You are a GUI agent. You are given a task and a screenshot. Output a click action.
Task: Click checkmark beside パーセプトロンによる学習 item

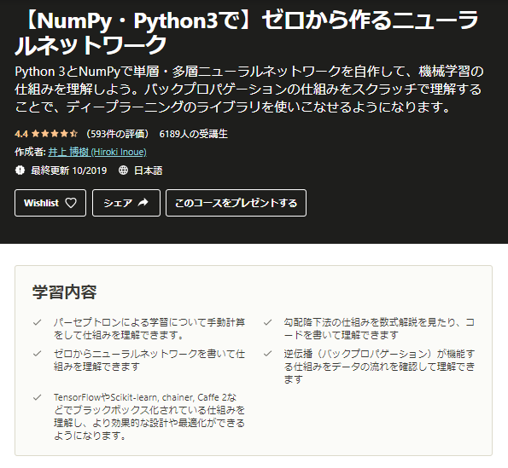pyautogui.click(x=38, y=322)
